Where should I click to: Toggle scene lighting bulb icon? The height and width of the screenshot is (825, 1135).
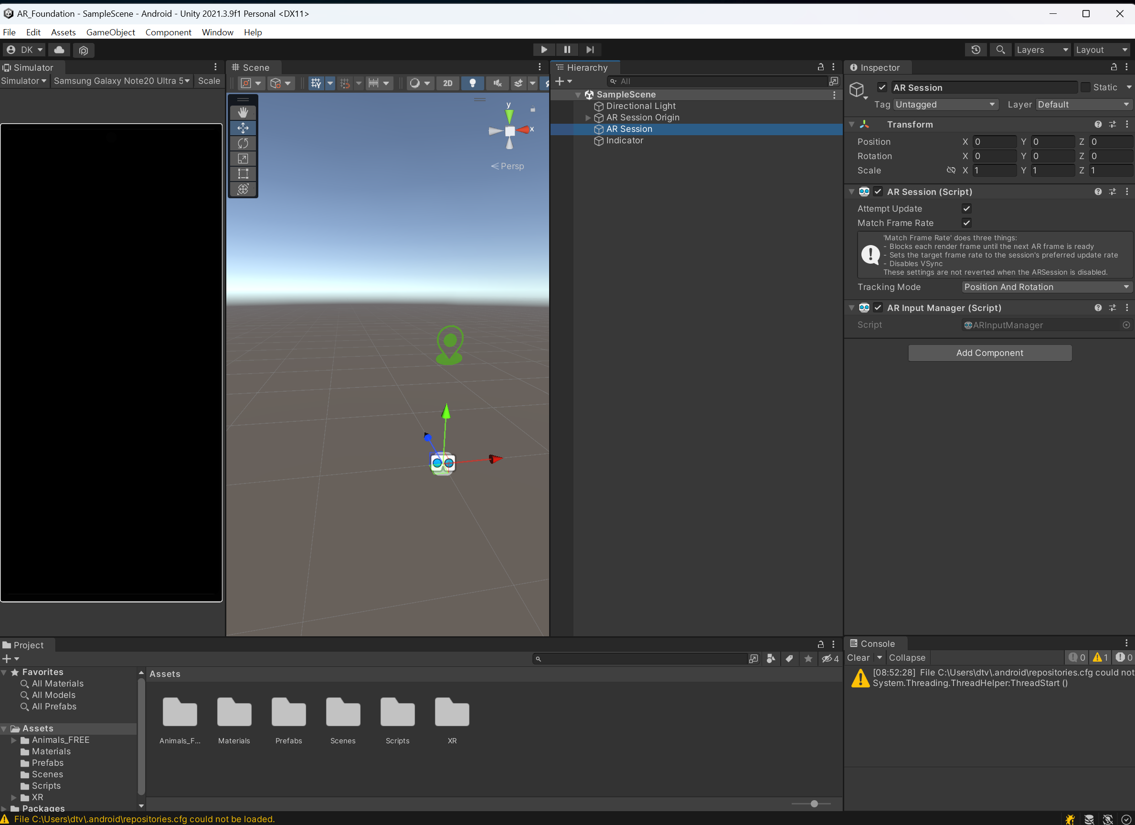(x=472, y=83)
